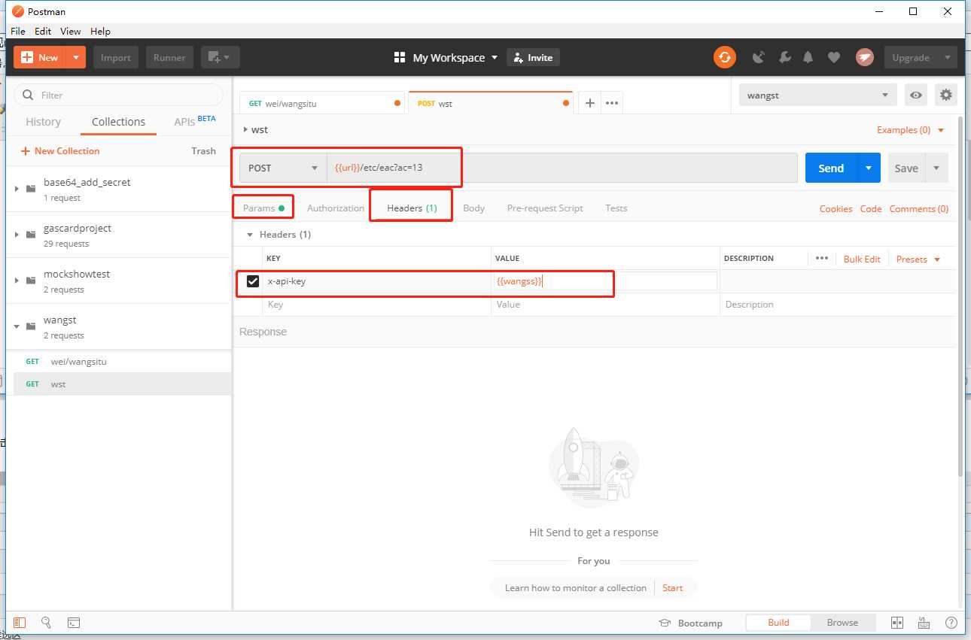The width and height of the screenshot is (971, 640).
Task: Open the POST method dropdown
Action: [x=282, y=168]
